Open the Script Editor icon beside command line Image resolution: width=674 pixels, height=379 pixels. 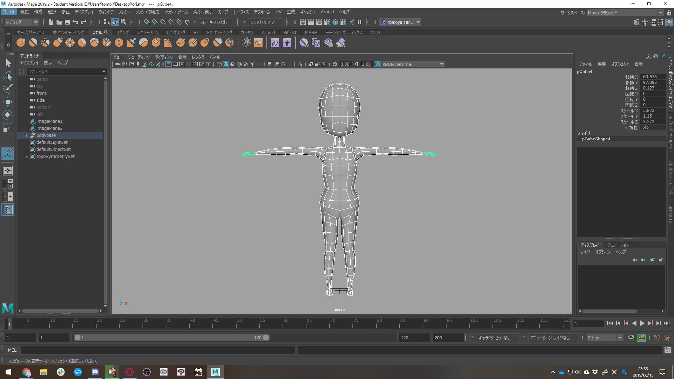tap(667, 350)
